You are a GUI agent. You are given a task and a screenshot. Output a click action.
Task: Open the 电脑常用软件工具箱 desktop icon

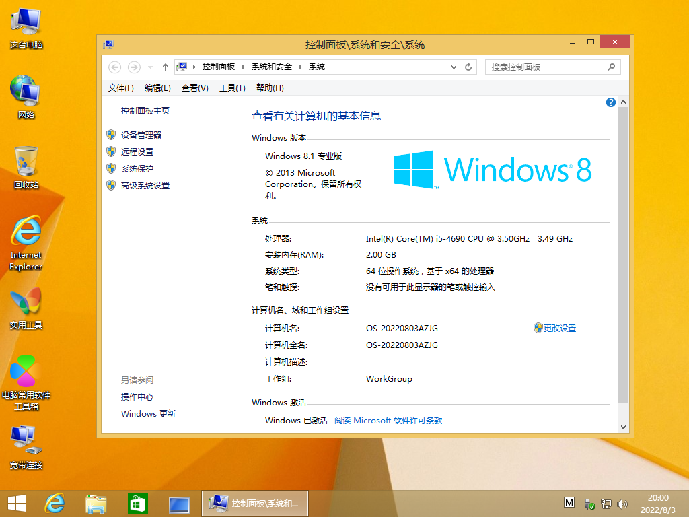tap(26, 383)
